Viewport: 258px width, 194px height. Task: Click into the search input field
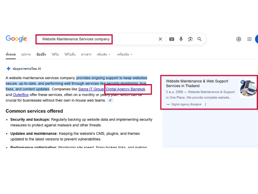click(97, 39)
